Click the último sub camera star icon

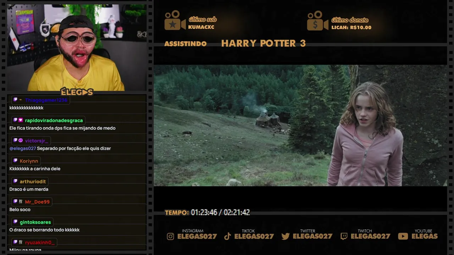coord(175,21)
